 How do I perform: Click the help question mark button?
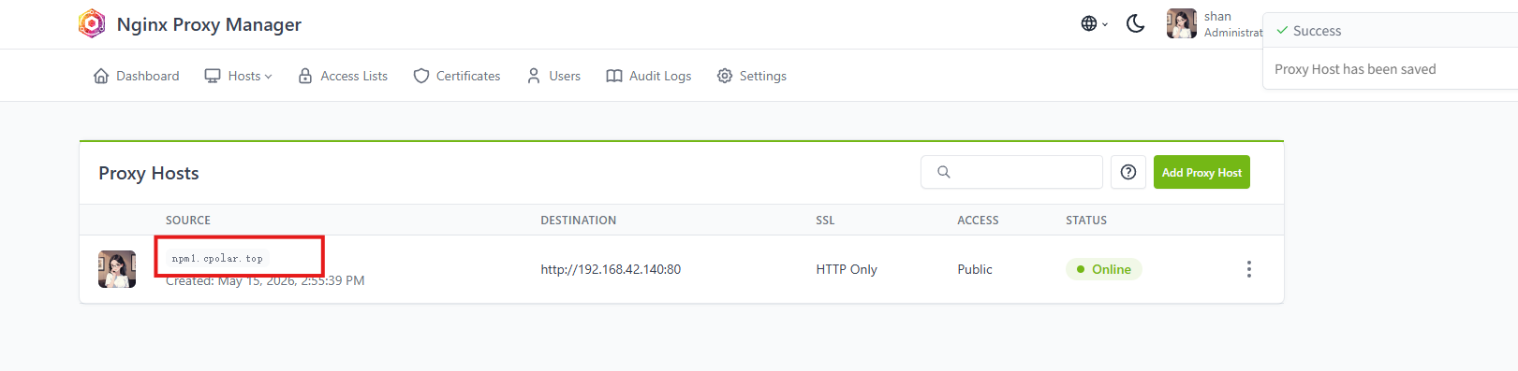tap(1128, 172)
